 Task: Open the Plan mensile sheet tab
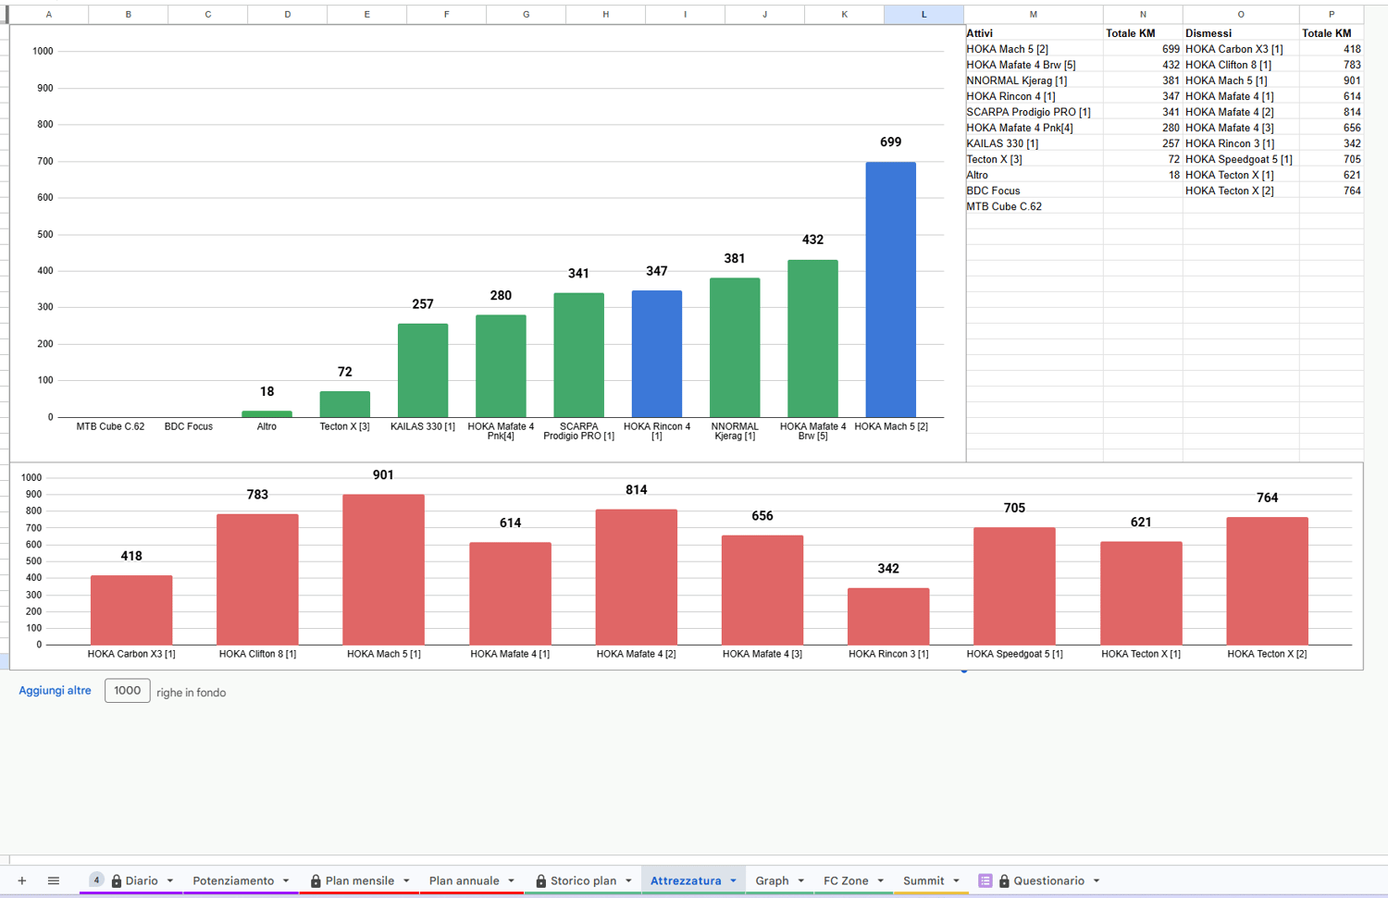click(x=360, y=880)
